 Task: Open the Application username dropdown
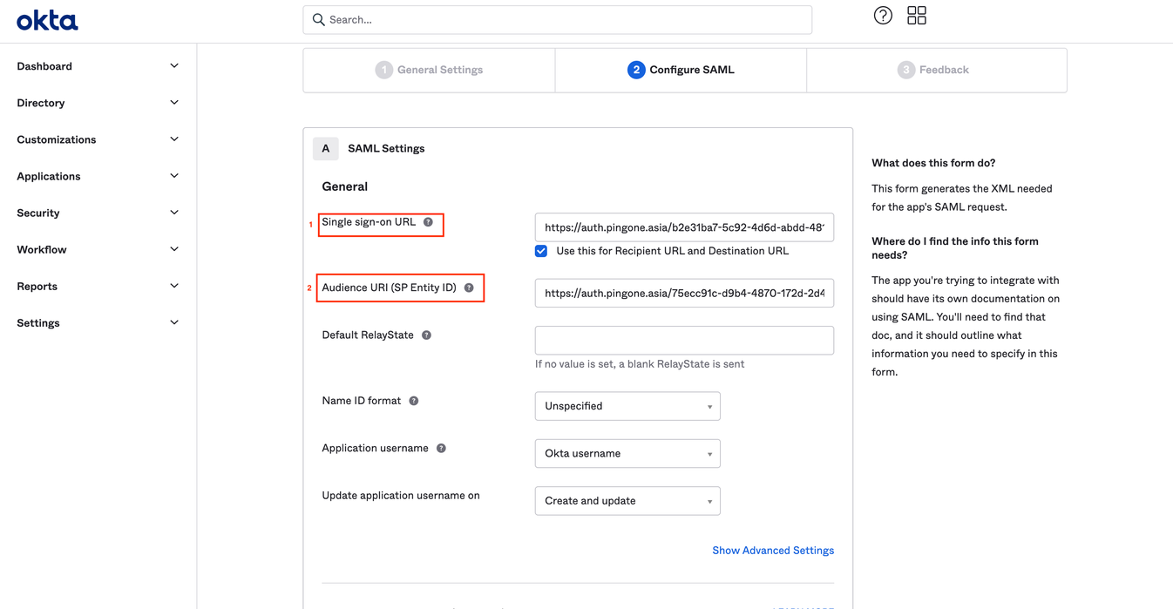pyautogui.click(x=627, y=453)
